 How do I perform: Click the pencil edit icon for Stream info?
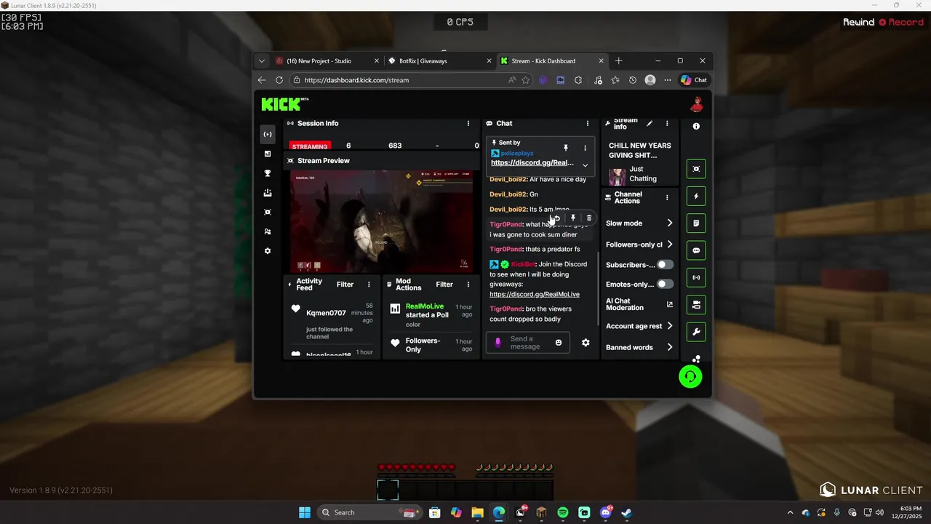(650, 123)
